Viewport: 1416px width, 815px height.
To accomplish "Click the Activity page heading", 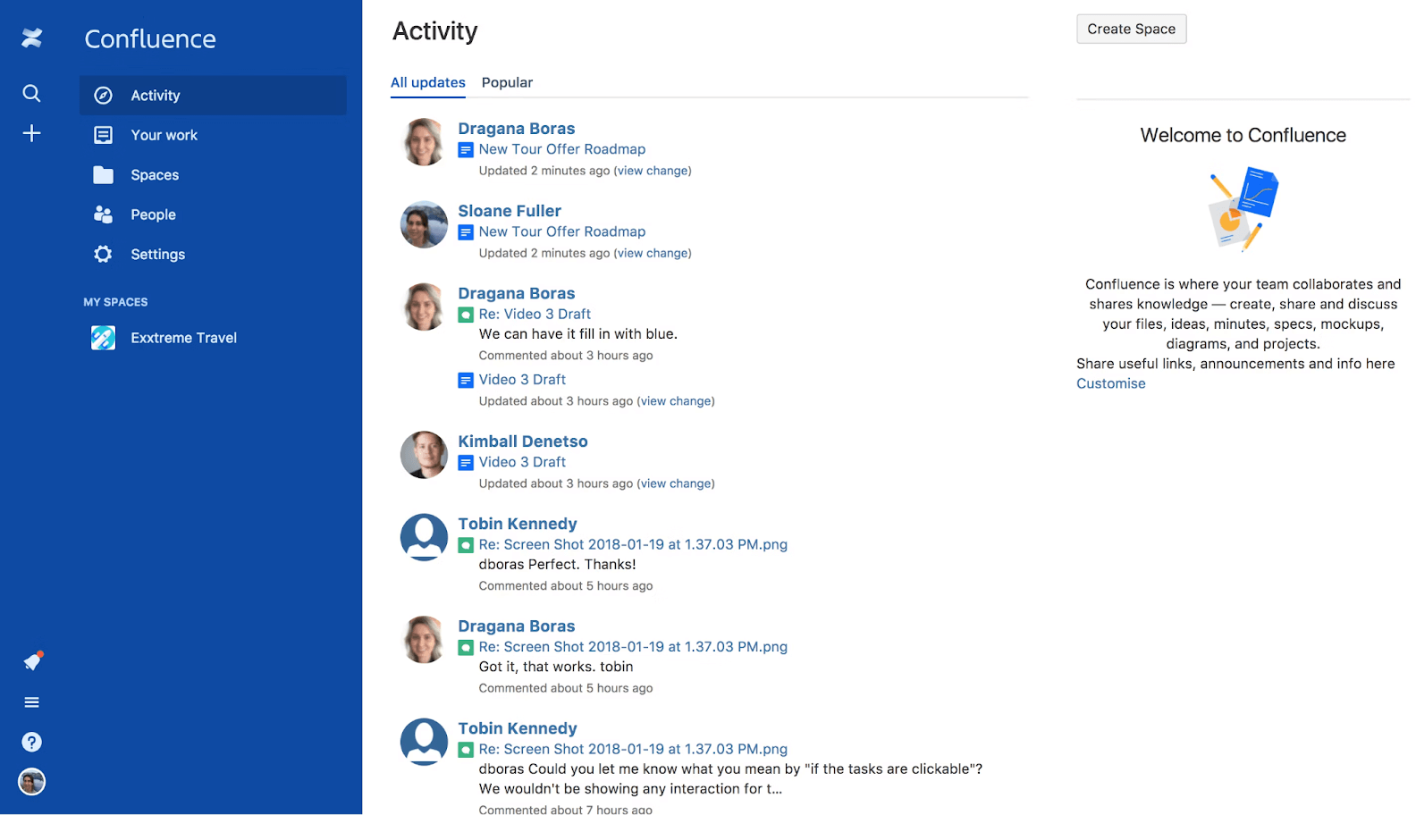I will (435, 31).
